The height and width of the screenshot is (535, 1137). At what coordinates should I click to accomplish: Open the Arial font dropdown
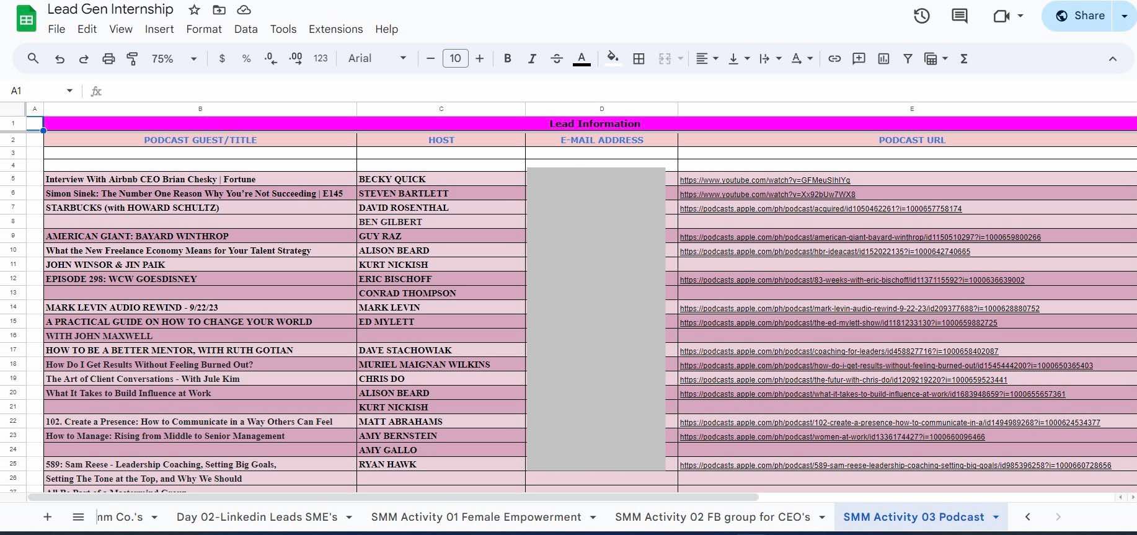tap(377, 59)
